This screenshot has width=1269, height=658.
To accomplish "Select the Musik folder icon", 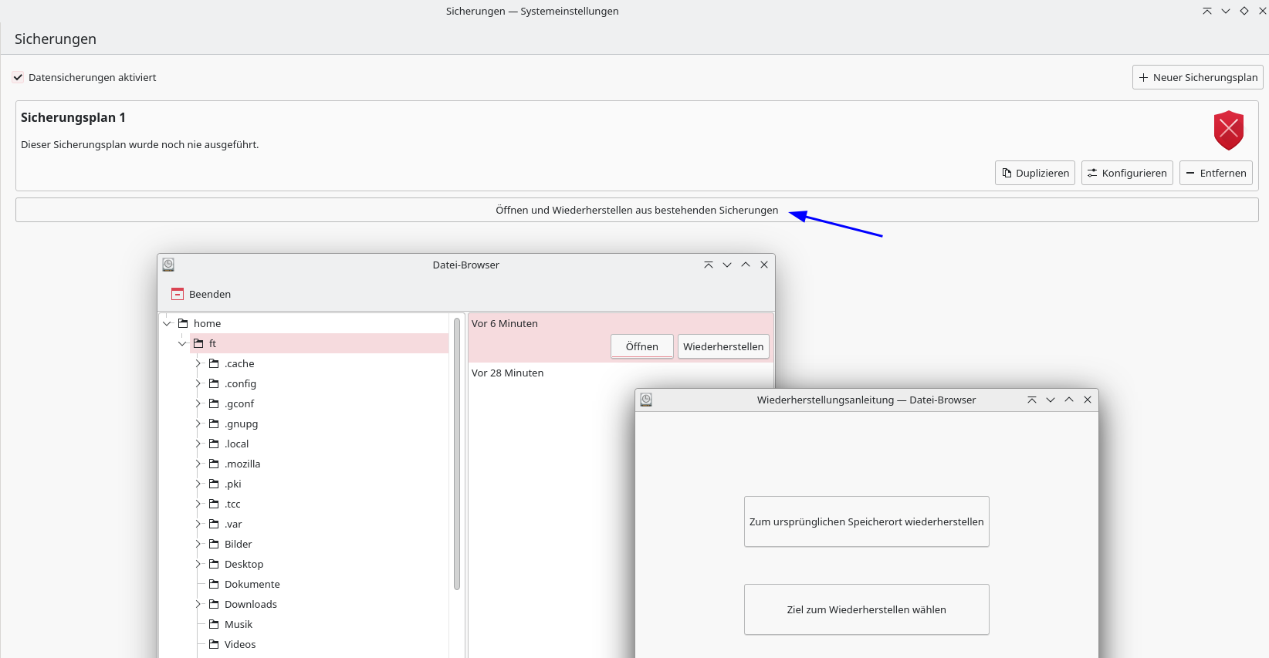I will pyautogui.click(x=214, y=624).
